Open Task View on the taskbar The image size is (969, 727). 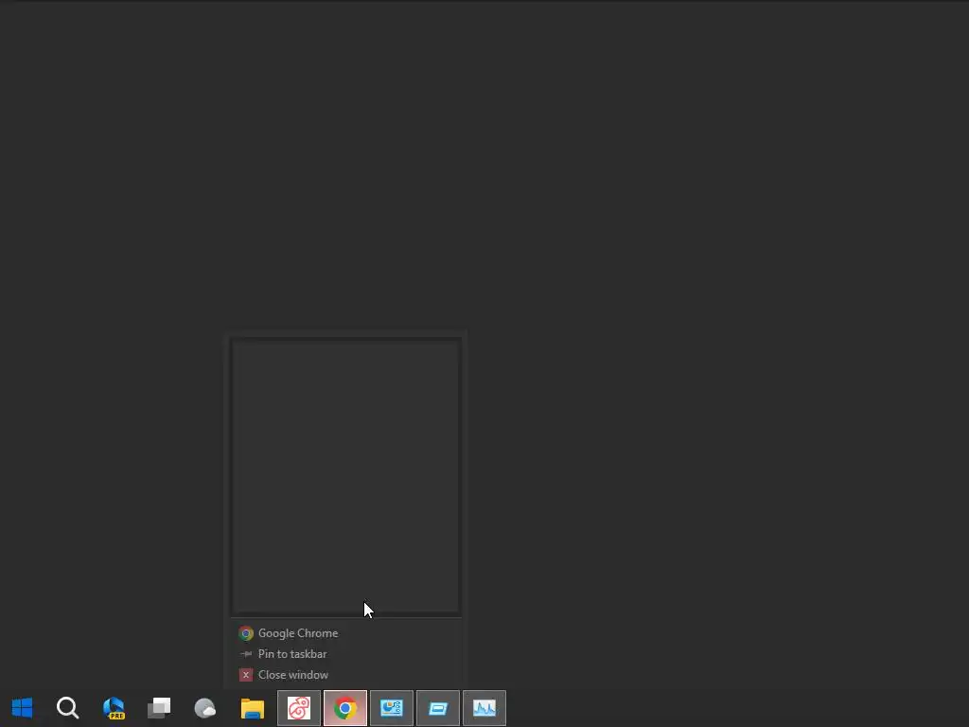click(159, 708)
